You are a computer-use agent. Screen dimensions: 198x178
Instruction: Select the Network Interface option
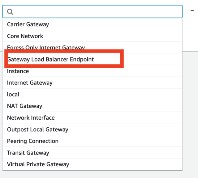click(93, 118)
